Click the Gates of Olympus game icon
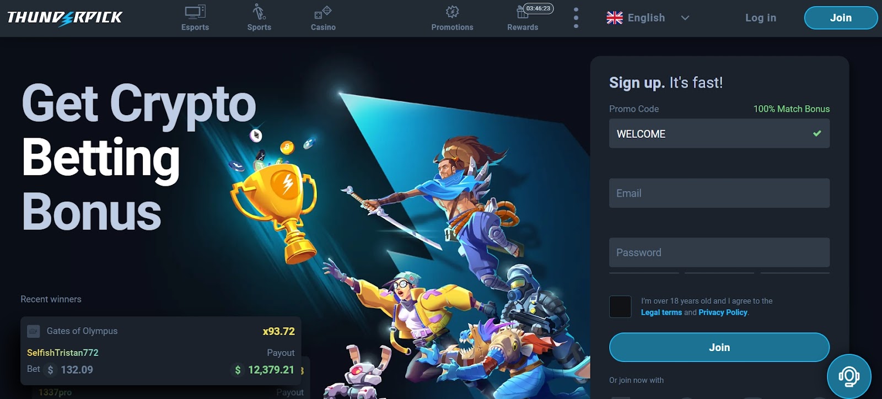Image resolution: width=882 pixels, height=399 pixels. [x=34, y=331]
